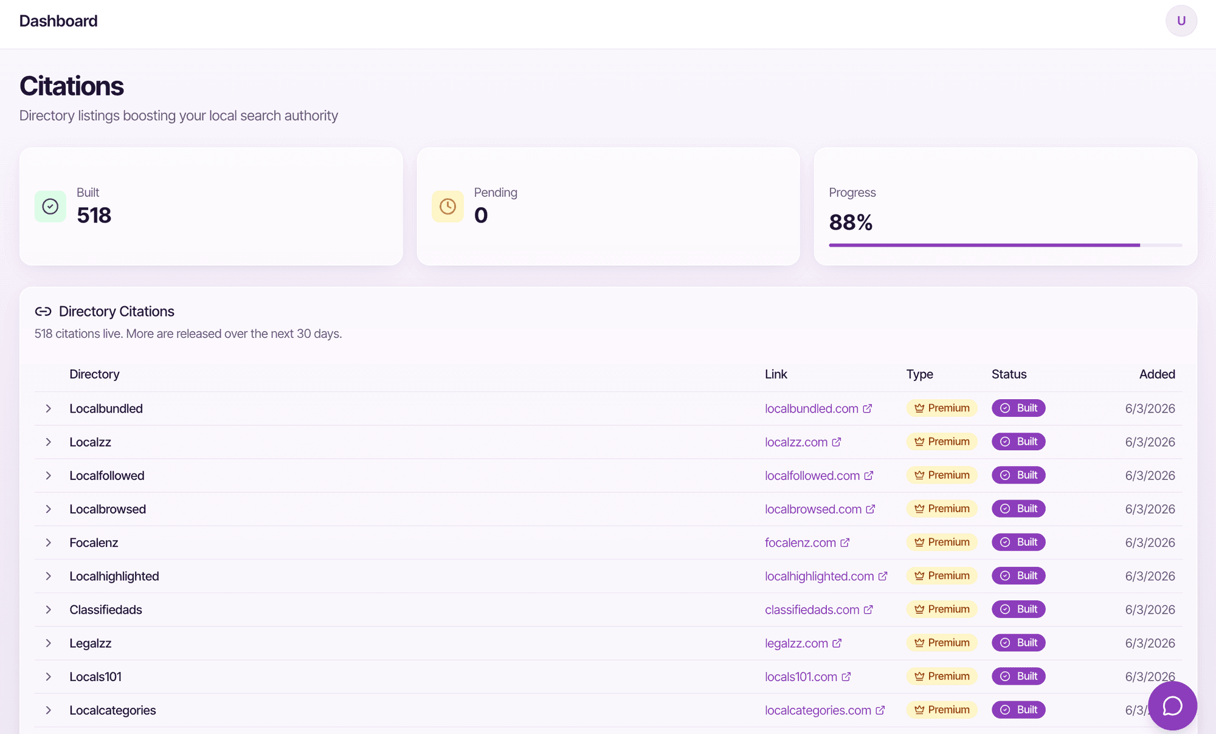
Task: Click the 88% progress value
Action: pyautogui.click(x=851, y=222)
